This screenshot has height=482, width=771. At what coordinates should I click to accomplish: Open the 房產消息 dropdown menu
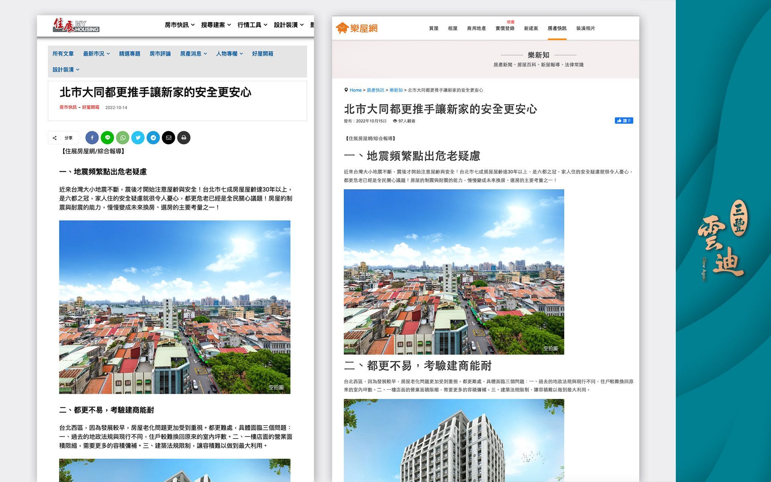[193, 53]
